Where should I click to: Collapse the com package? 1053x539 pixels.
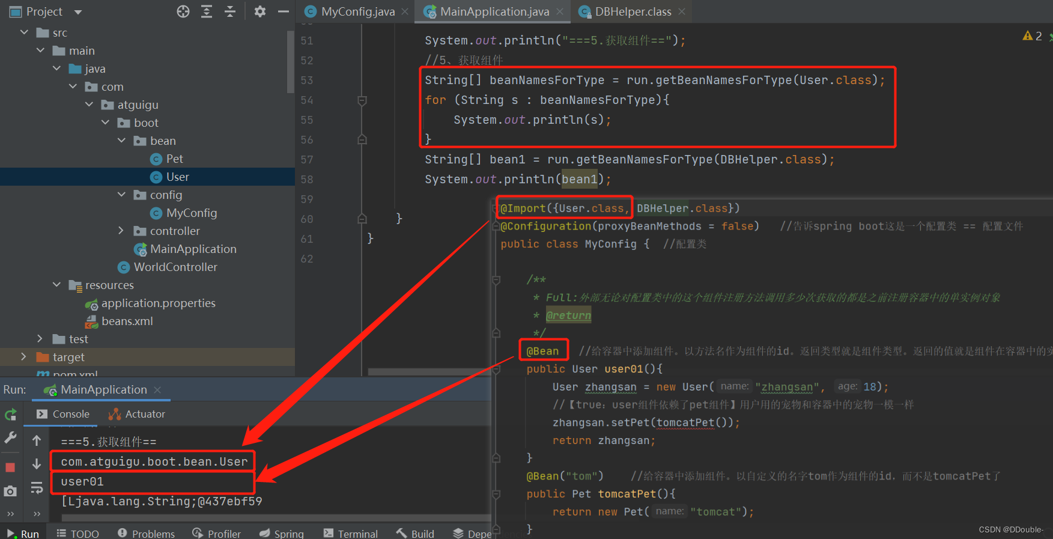(x=73, y=87)
